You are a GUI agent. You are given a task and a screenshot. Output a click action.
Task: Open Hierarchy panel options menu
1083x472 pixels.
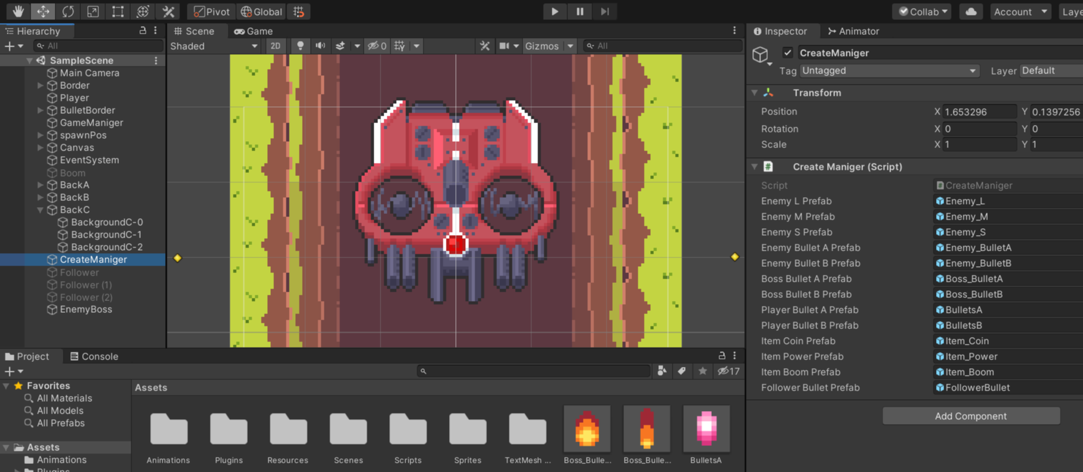click(x=156, y=30)
